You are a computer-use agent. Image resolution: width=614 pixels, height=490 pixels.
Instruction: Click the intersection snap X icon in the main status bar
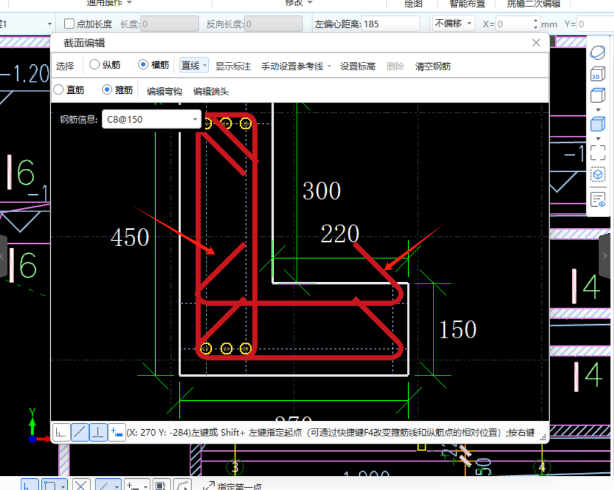point(81,485)
